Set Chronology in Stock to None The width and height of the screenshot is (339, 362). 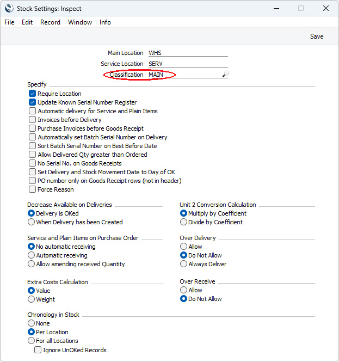[x=31, y=323]
